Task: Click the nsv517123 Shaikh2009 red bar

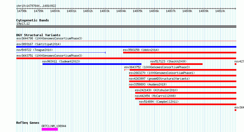Action: point(177,64)
